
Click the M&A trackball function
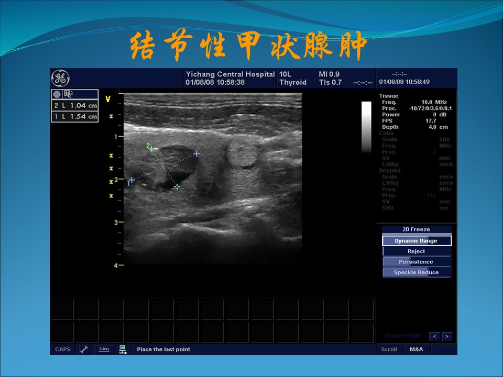417,349
